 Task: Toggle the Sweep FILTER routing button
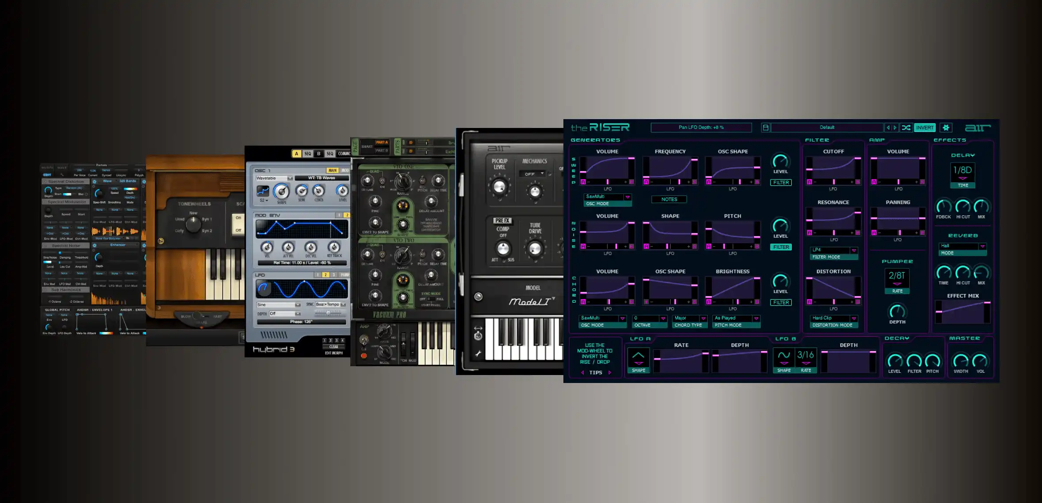coord(781,182)
